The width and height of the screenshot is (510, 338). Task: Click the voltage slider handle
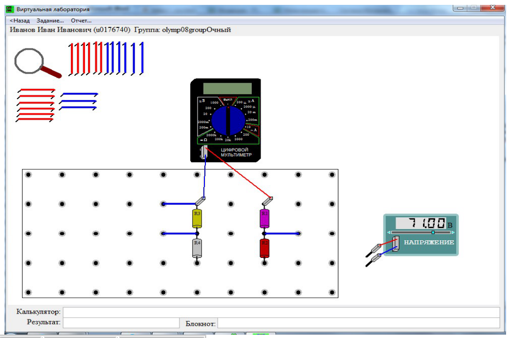point(433,232)
